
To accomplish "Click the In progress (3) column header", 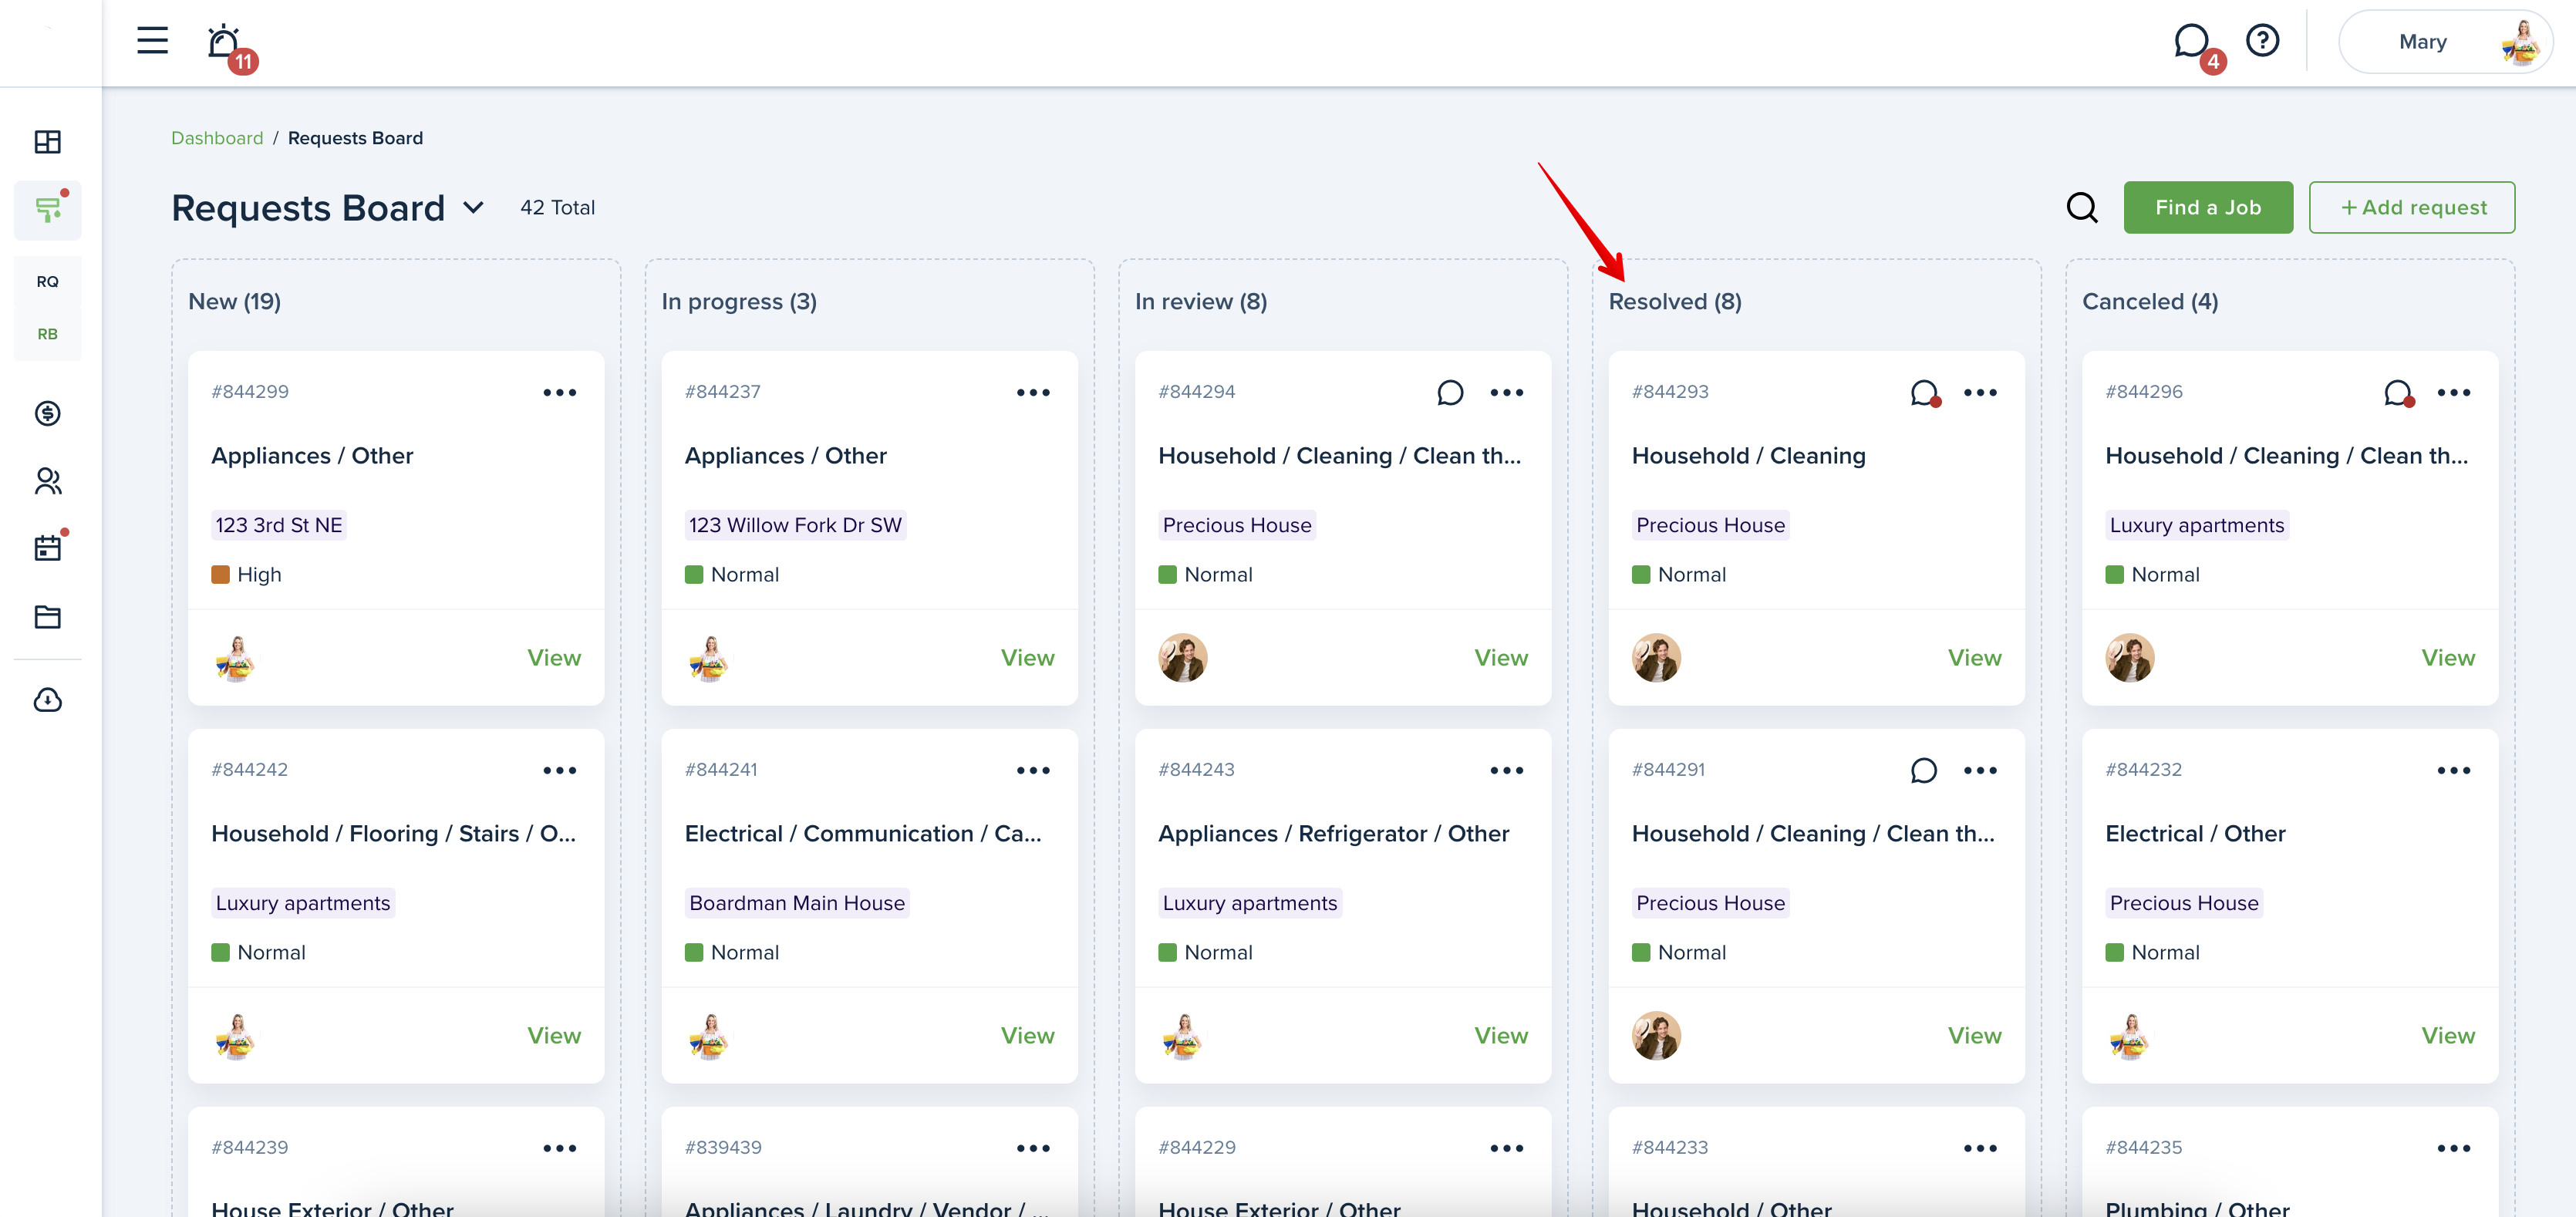I will pyautogui.click(x=739, y=302).
